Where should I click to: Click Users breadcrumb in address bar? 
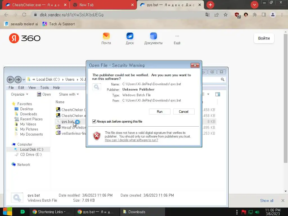pos(70,79)
